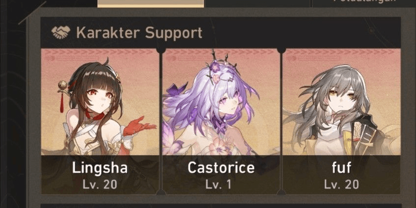
Task: Switch to the dark middle tab at top
Action: pyautogui.click(x=257, y=3)
